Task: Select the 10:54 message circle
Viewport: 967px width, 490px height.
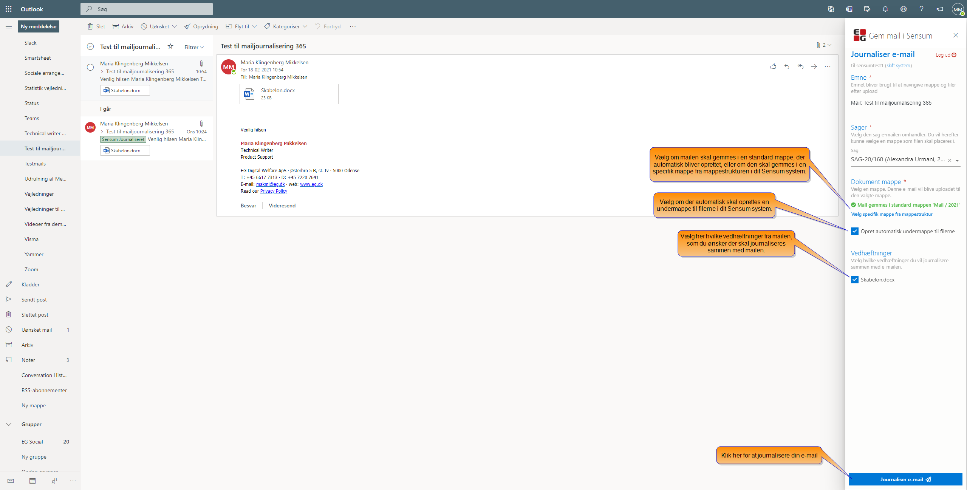Action: pos(90,67)
